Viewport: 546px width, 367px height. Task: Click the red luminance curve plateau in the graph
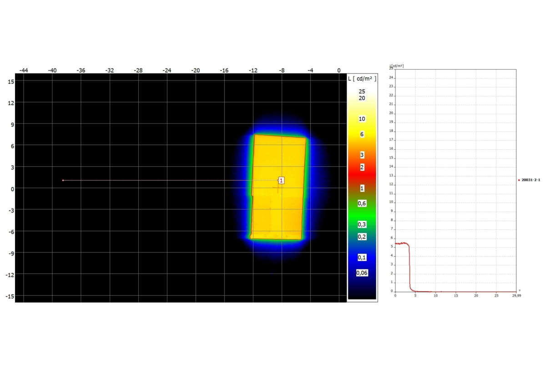click(x=402, y=243)
